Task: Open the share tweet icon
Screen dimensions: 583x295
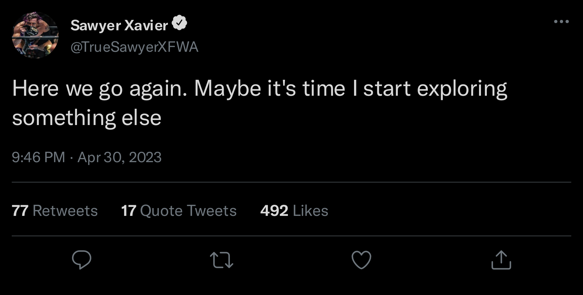Action: tap(501, 260)
